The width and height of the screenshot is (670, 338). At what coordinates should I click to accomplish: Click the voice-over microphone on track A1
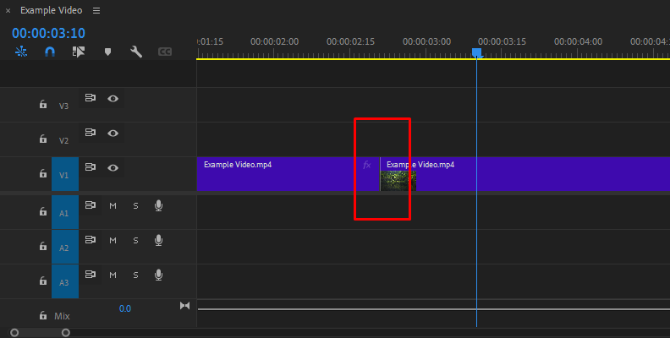[158, 205]
